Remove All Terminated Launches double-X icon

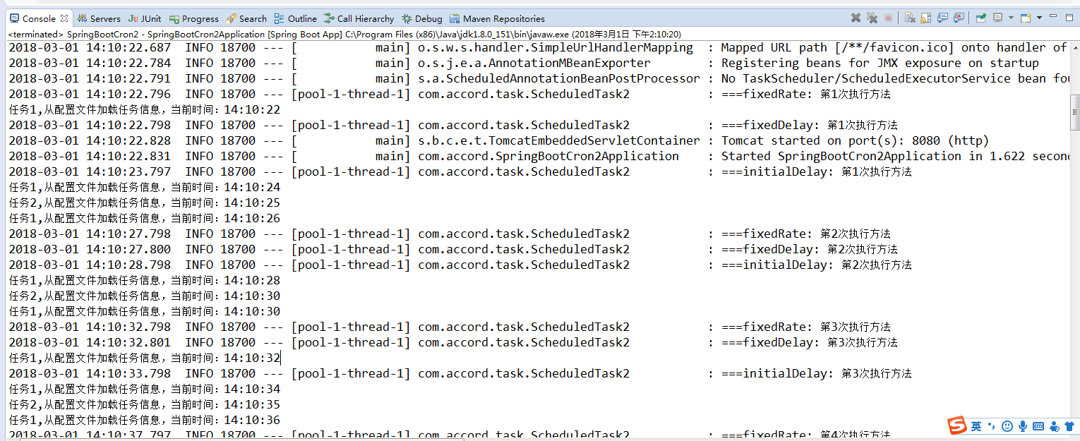click(872, 18)
